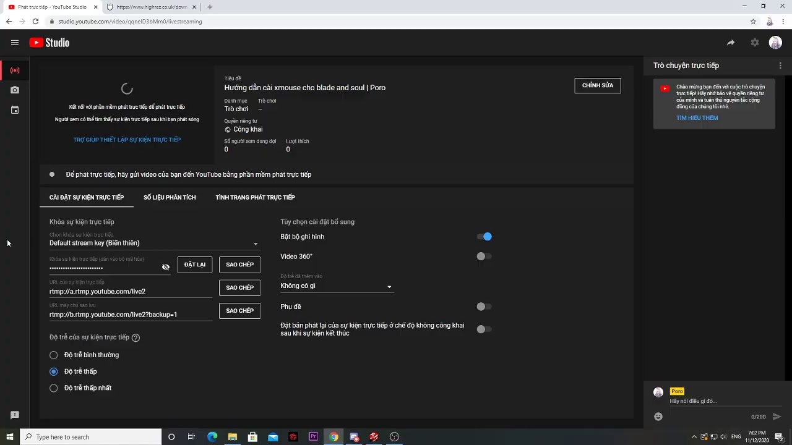The height and width of the screenshot is (445, 792).
Task: Turn off the Bật bộ ghi hình switch
Action: tap(484, 237)
